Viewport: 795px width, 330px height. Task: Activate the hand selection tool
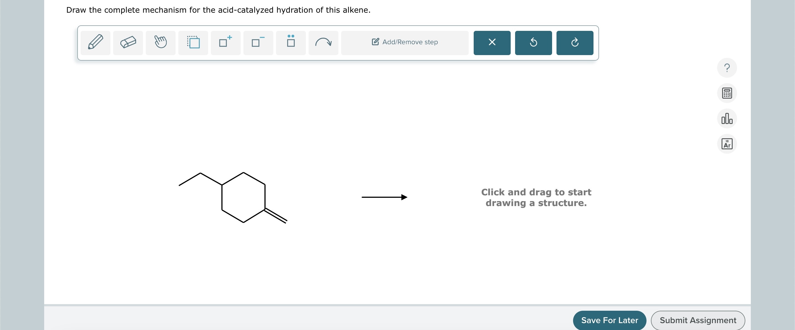pos(160,42)
